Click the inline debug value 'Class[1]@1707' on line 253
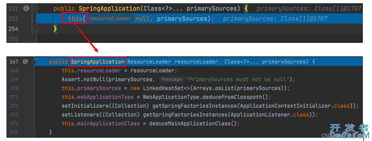This screenshot has height=141, width=372. [304, 19]
